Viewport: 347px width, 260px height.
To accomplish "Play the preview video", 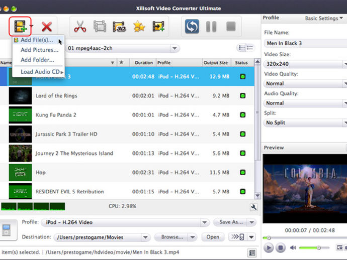I will [x=269, y=247].
